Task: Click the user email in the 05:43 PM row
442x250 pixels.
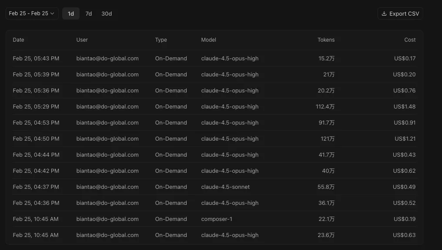Action: (x=107, y=59)
